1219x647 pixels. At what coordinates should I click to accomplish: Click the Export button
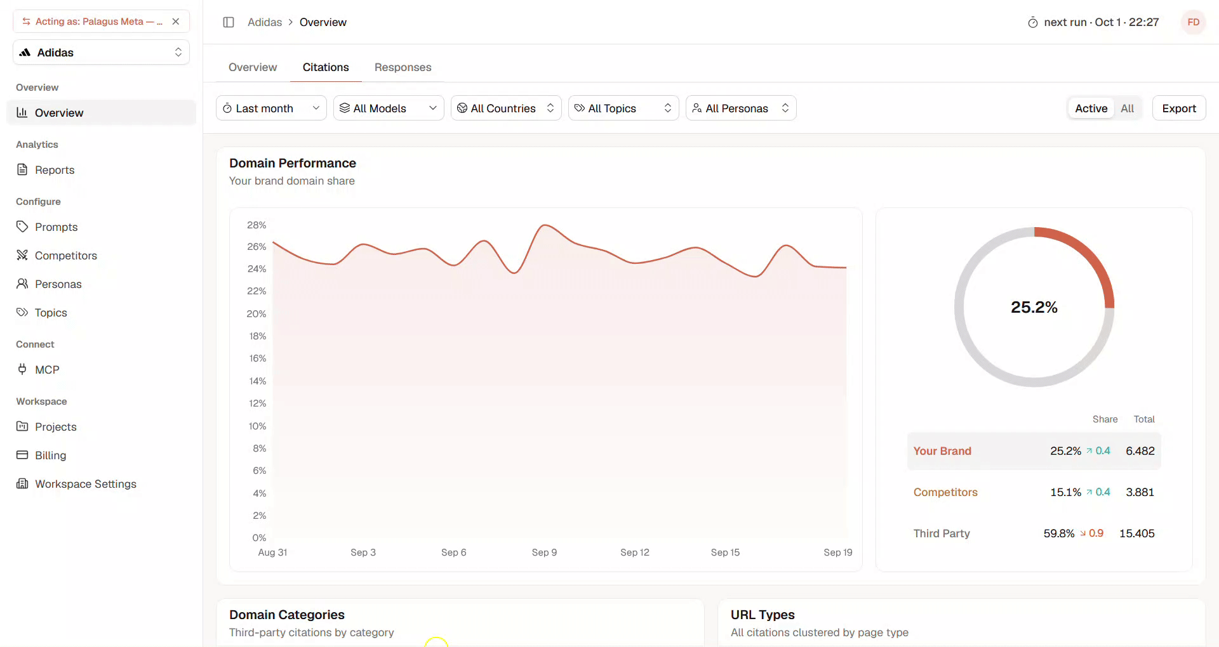tap(1179, 108)
